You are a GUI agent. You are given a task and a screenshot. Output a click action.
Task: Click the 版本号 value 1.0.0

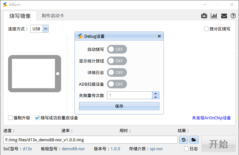click(115, 149)
